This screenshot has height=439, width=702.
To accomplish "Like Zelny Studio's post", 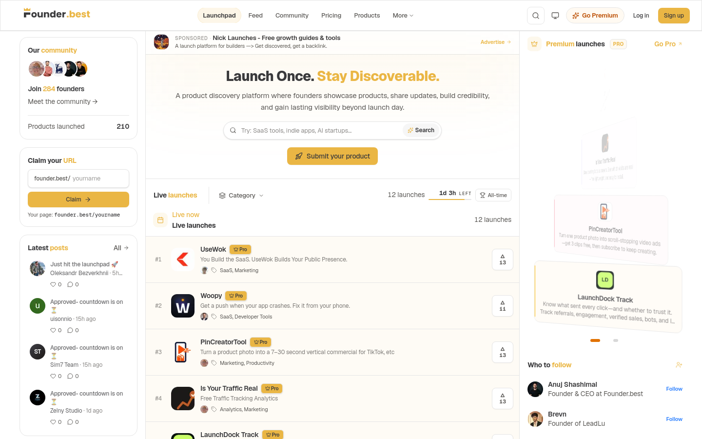I will pyautogui.click(x=56, y=422).
